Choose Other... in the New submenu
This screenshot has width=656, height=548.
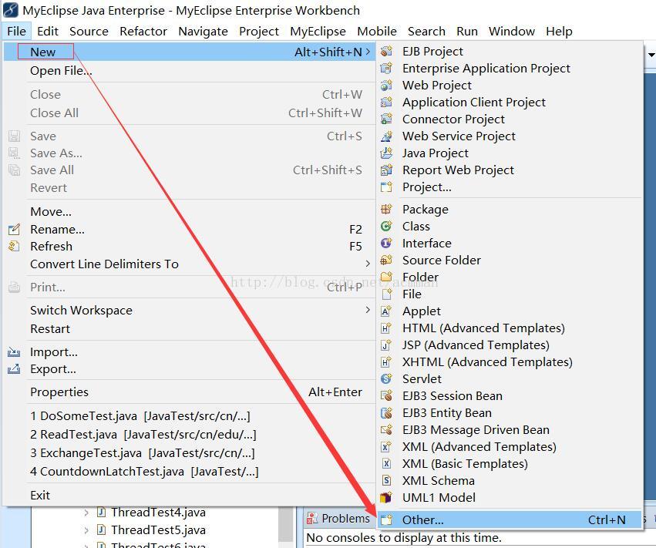tap(510, 519)
